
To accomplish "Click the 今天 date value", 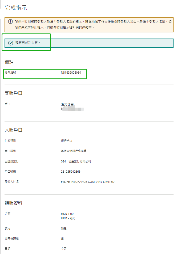I will pos(64,249).
